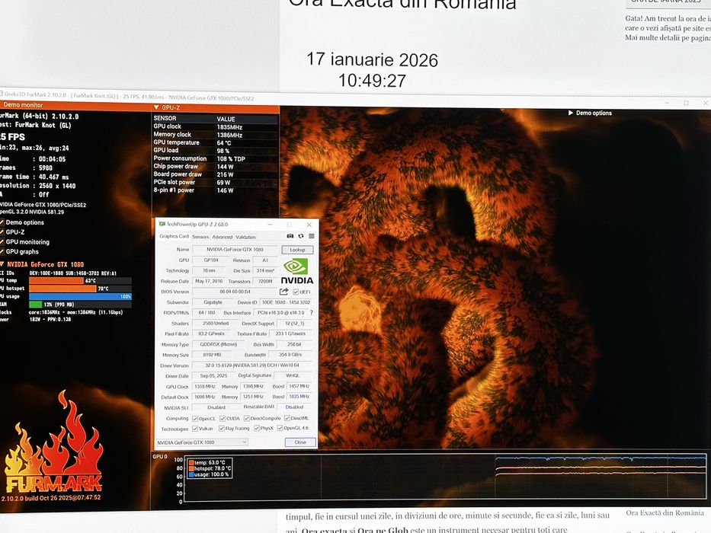Click the GPU temp bar showing 63°C

pyautogui.click(x=80, y=280)
